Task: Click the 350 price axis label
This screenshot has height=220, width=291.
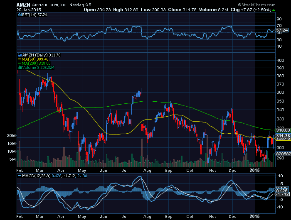Action: tap(280, 101)
